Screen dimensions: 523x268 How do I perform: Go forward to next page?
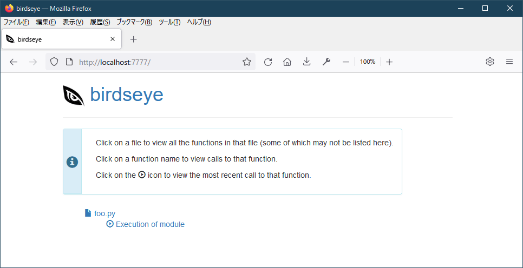pyautogui.click(x=33, y=62)
